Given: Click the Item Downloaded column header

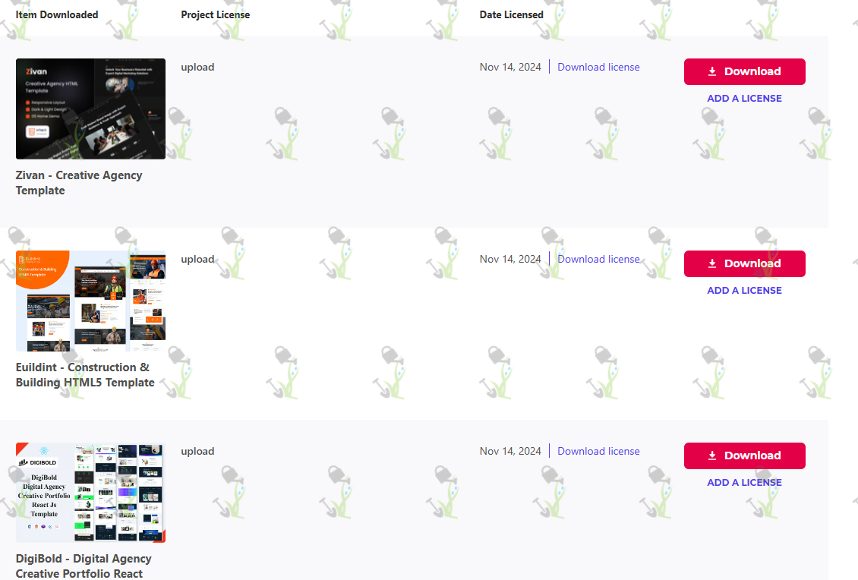Looking at the screenshot, I should click(x=57, y=14).
